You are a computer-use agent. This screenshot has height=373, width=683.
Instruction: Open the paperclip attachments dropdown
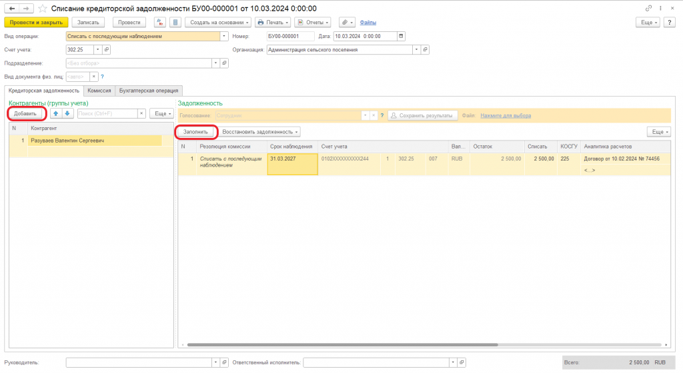[347, 22]
